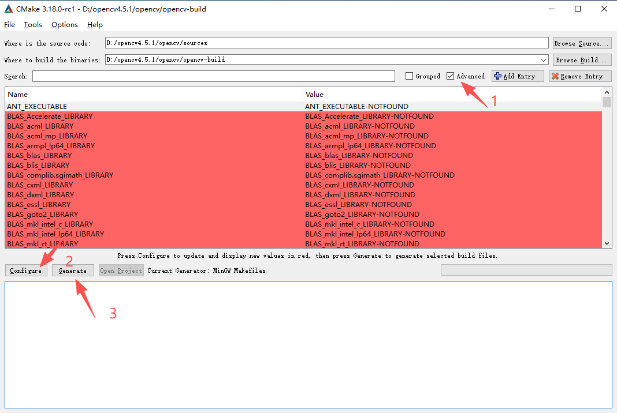Screen dimensions: 617x413
Task: Select the BLAS_acml_LIBRARY entry
Action: [x=40, y=126]
